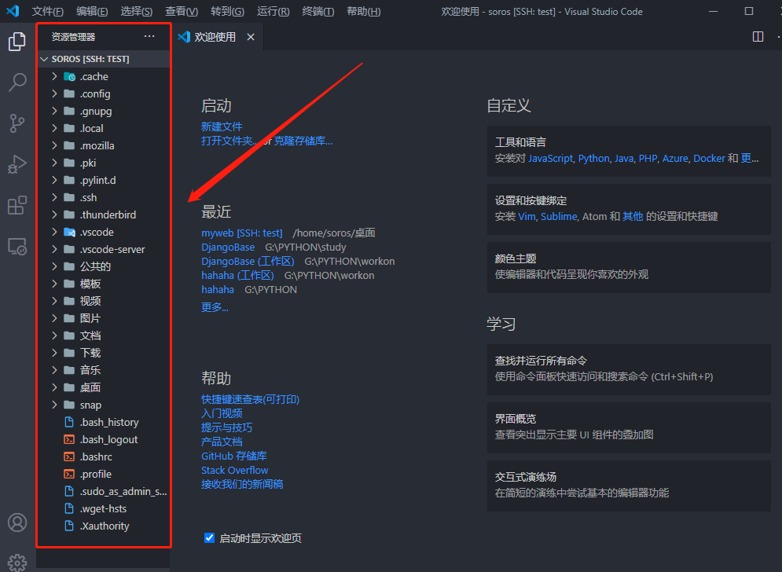Select the .bash_history file icon
The height and width of the screenshot is (572, 782).
point(69,423)
